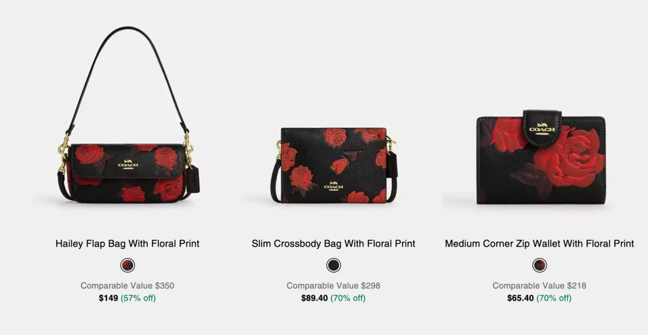Viewport: 648px width, 335px height.
Task: Select the $65.40 sale price
Action: [521, 298]
